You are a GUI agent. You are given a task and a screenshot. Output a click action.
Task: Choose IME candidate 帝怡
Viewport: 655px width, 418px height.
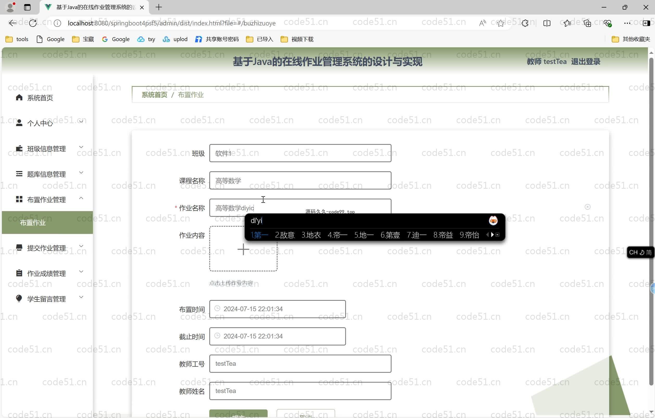469,235
